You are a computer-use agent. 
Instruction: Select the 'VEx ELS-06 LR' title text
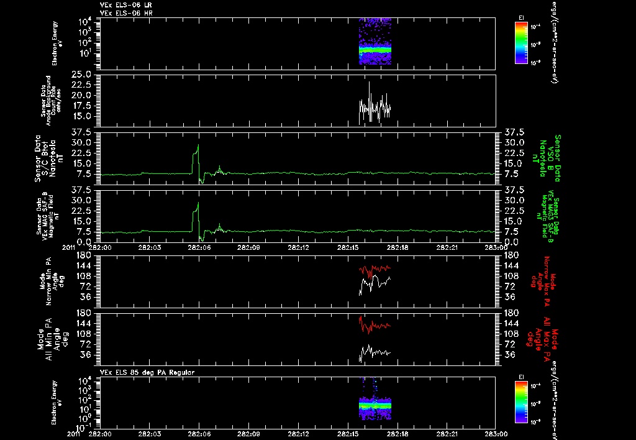(125, 5)
